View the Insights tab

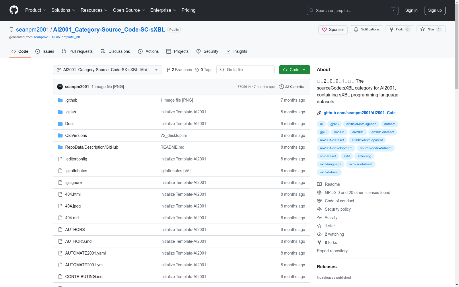[236, 51]
